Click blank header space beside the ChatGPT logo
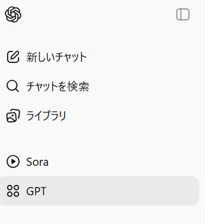Screen dimensions: 212x224 point(98,14)
